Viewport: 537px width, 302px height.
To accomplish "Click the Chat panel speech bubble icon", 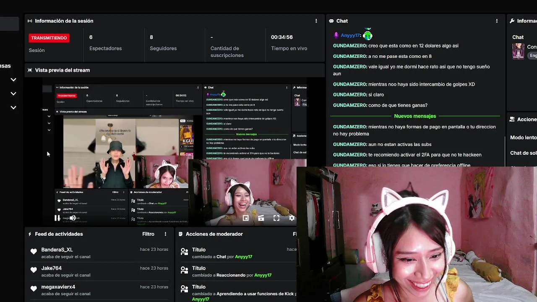I will [x=331, y=21].
